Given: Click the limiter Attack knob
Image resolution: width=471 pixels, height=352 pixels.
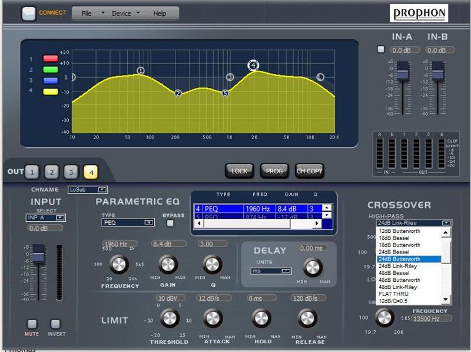Looking at the screenshot, I should tap(213, 318).
